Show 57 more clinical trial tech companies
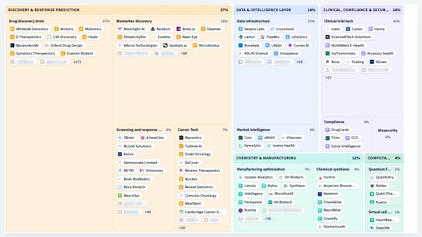The height and width of the screenshot is (237, 422). 328,78
